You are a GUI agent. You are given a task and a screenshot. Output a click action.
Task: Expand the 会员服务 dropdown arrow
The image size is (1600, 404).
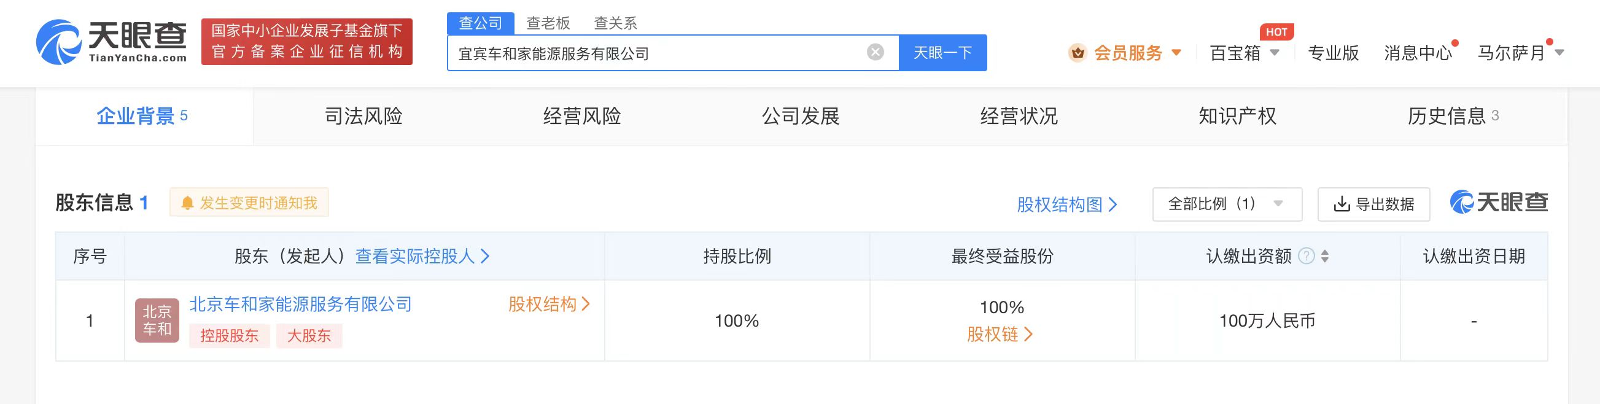point(1176,53)
